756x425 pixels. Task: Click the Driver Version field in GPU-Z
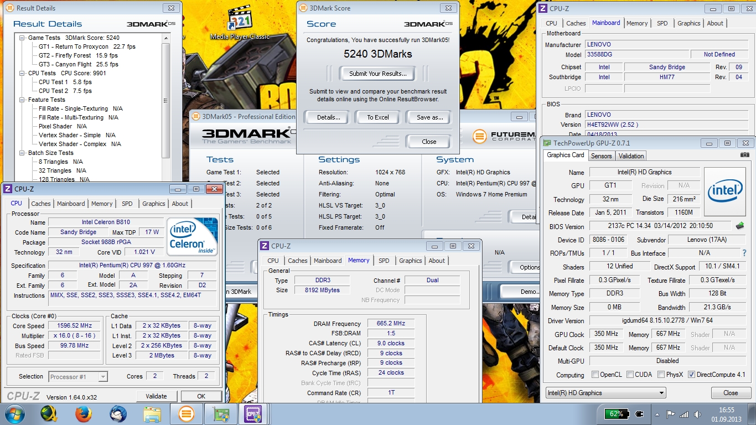667,321
